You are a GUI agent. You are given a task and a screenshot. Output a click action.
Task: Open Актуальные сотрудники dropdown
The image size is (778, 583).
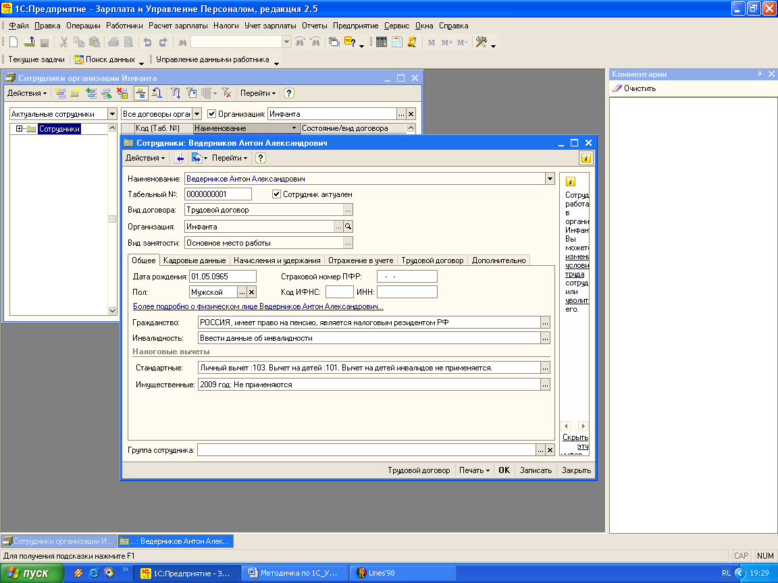click(112, 114)
